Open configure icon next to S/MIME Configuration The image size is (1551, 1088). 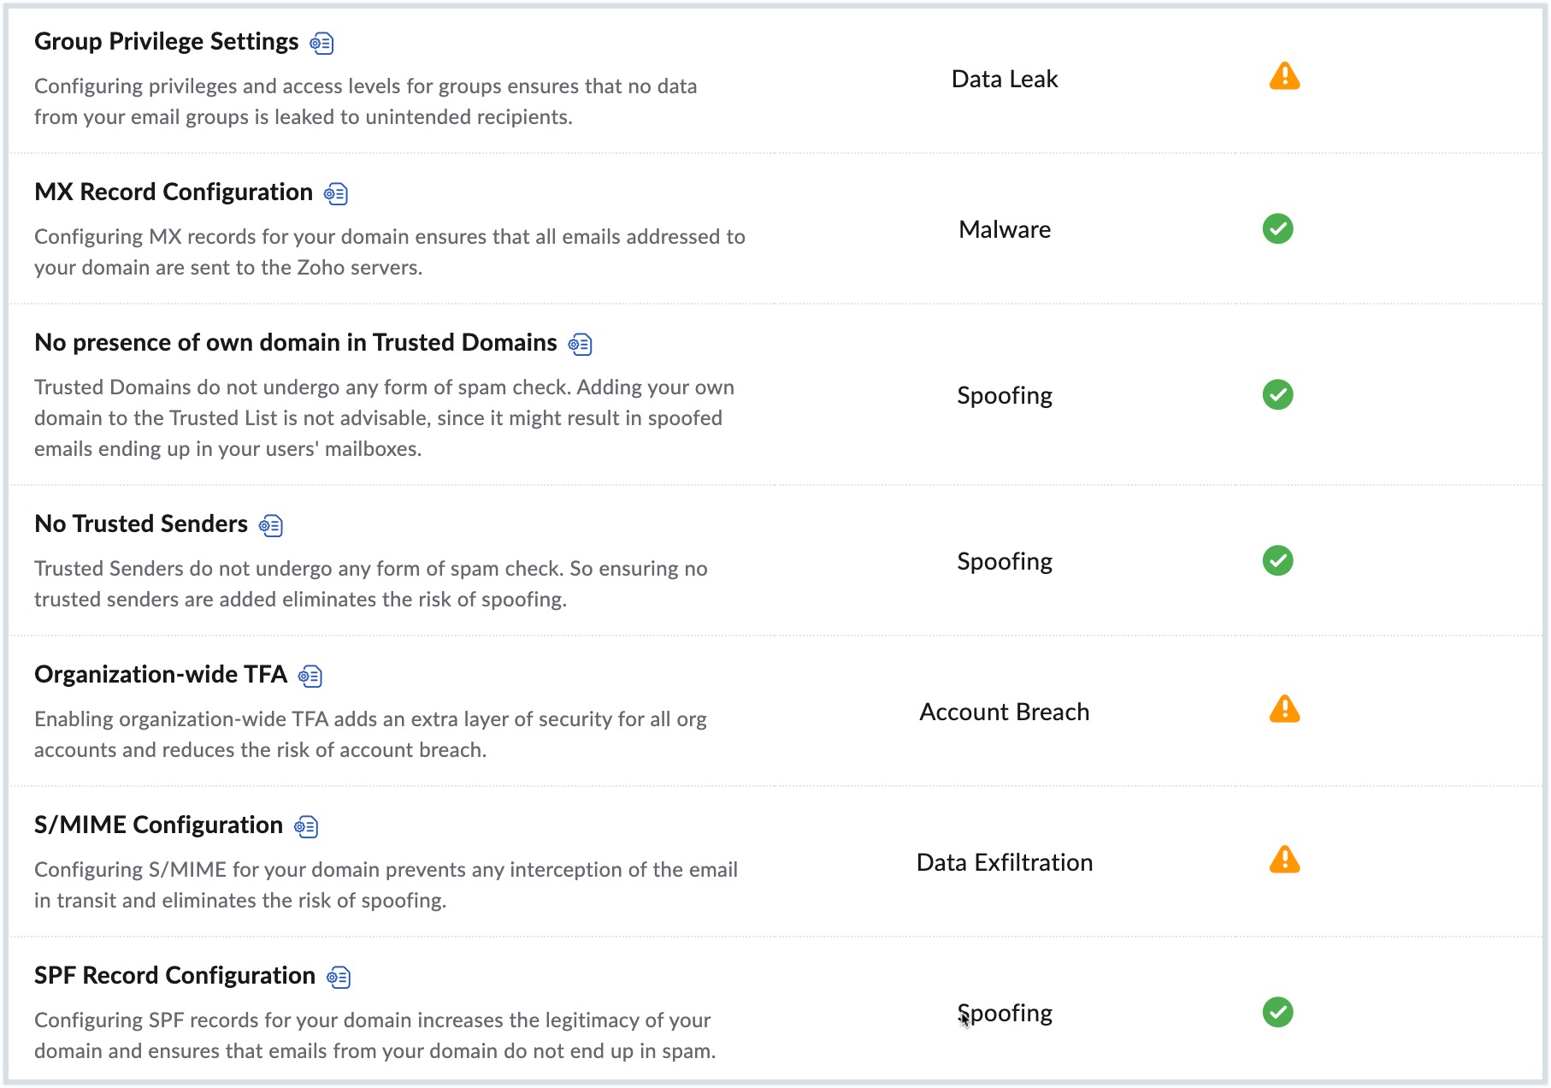click(x=306, y=827)
